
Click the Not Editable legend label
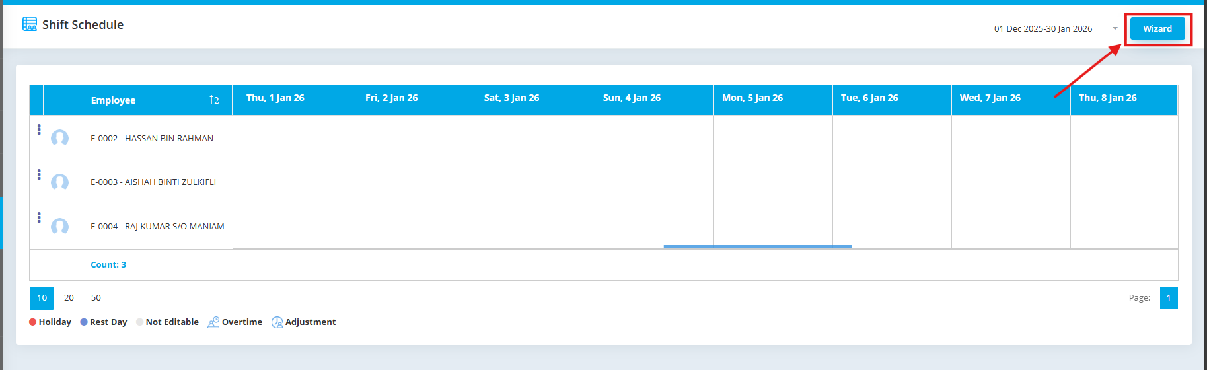(172, 322)
